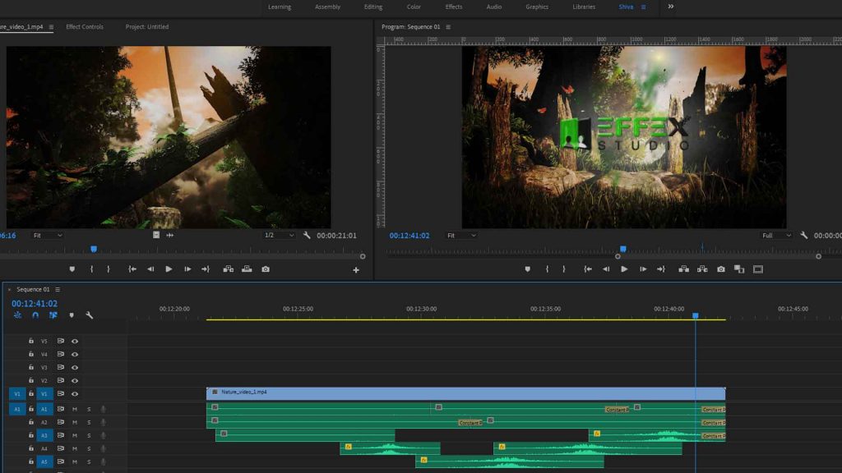Screen dimensions: 842x473
Task: Mute audio track A3
Action: [x=75, y=435]
